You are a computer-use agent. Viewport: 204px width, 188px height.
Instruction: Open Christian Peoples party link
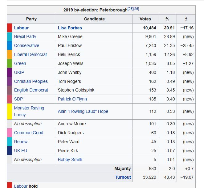31,81
